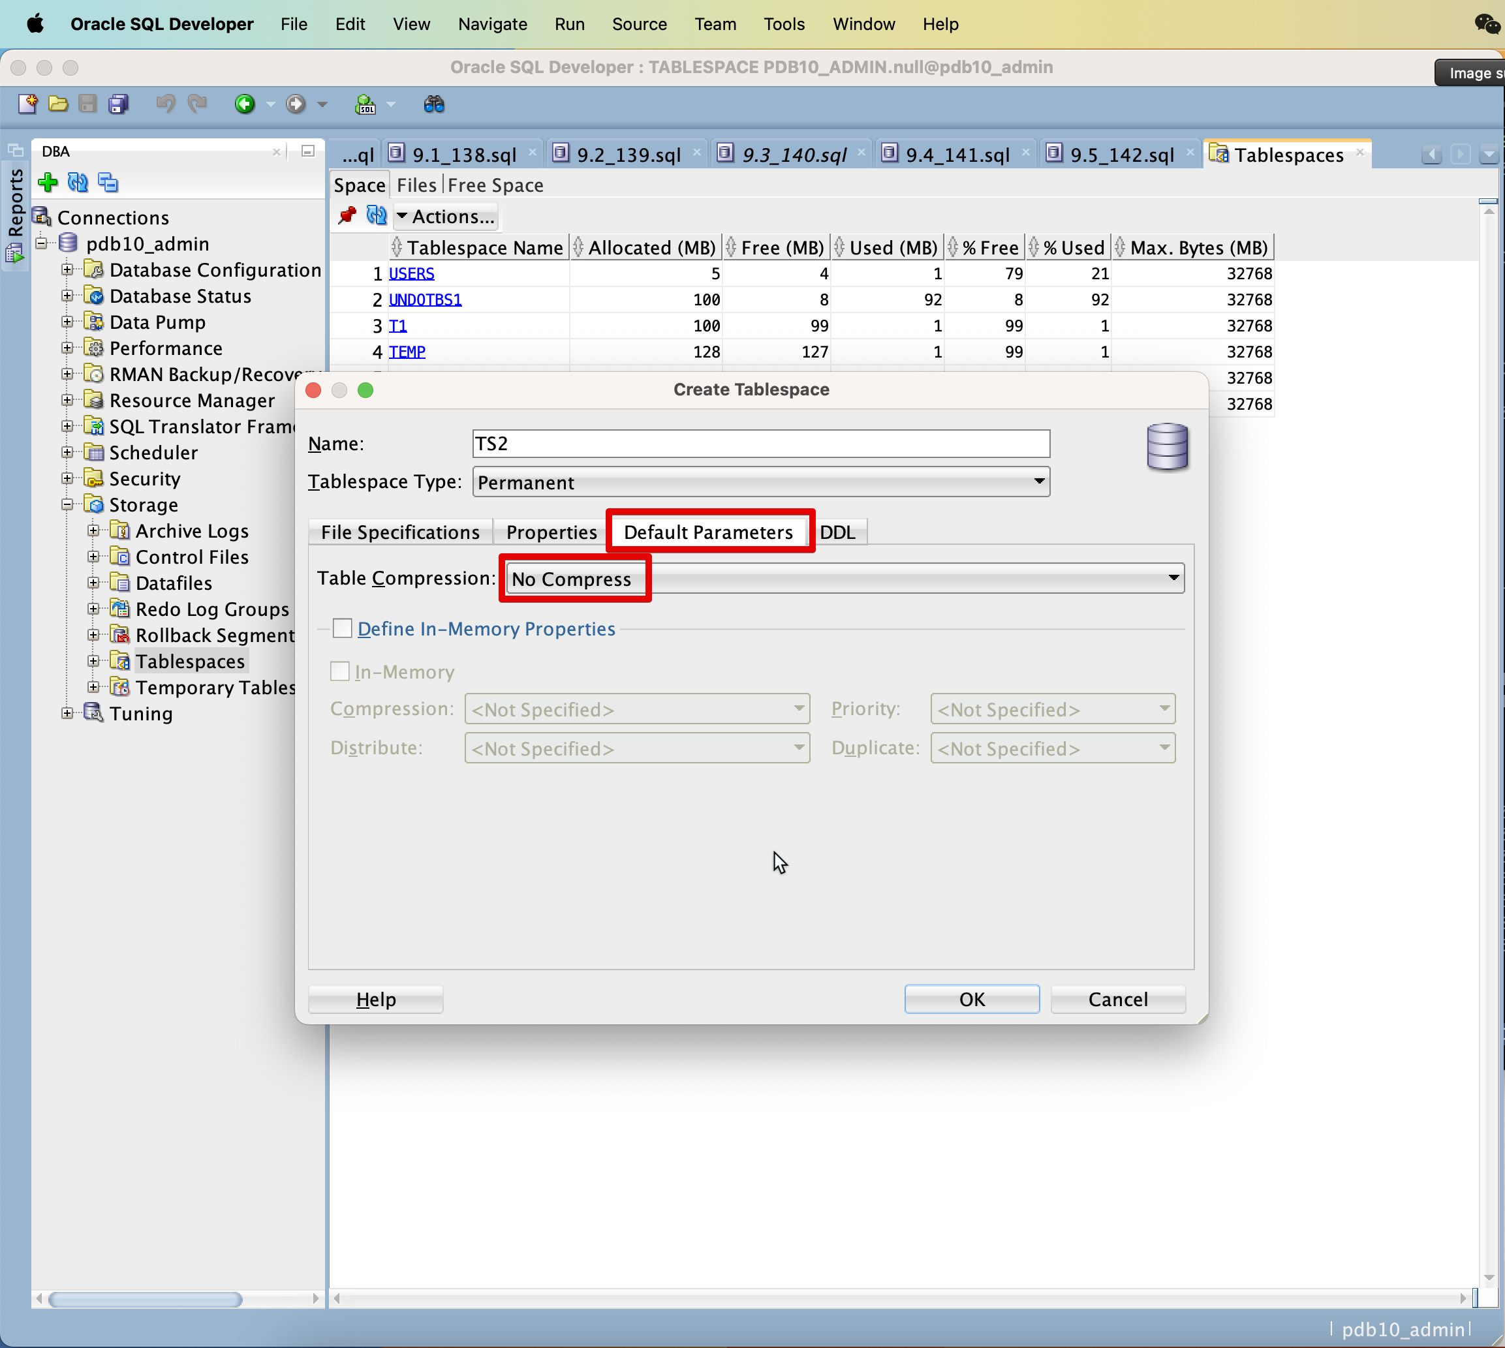Click the Save All toolbar icon
Viewport: 1505px width, 1348px height.
click(x=119, y=104)
